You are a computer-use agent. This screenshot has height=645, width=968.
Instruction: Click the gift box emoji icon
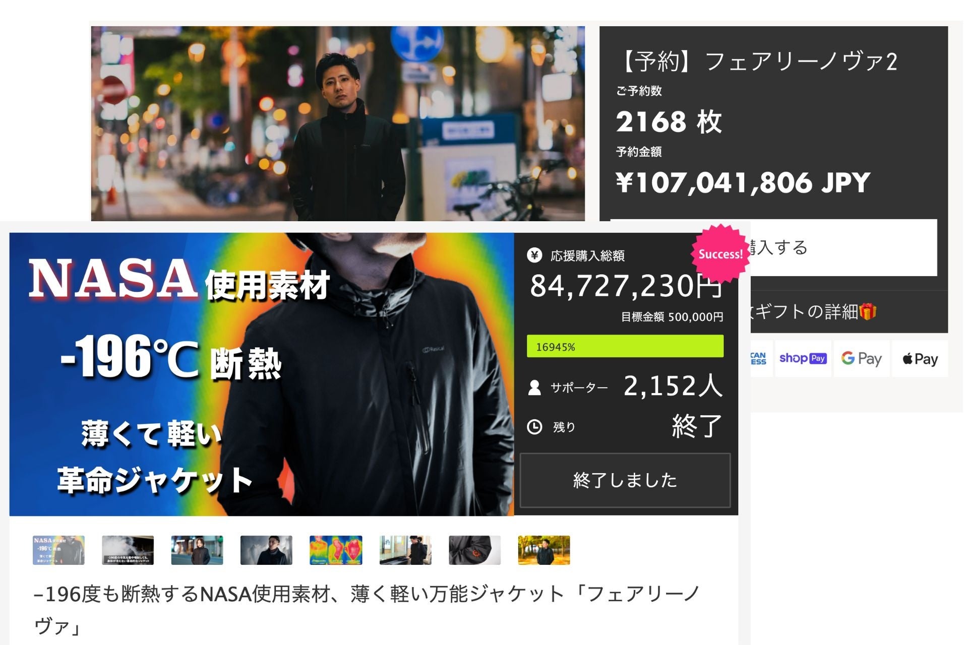[x=868, y=311]
